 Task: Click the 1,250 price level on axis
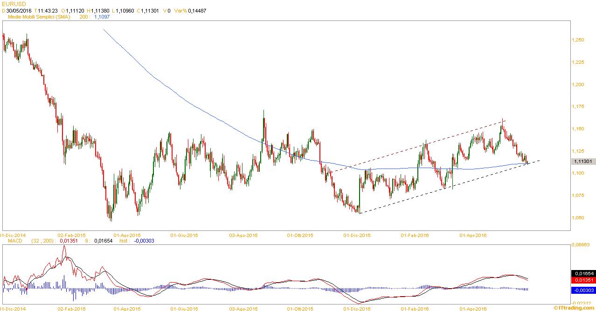point(579,40)
